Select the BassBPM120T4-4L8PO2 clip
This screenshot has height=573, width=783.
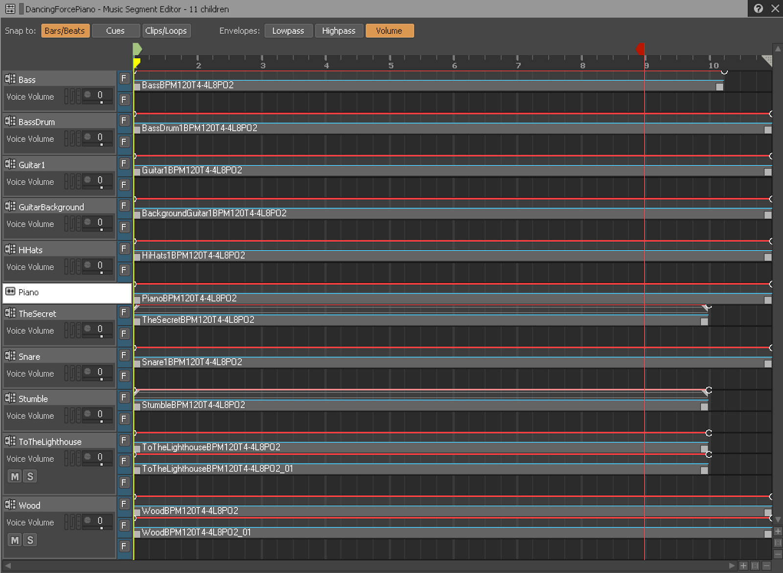[x=429, y=86]
